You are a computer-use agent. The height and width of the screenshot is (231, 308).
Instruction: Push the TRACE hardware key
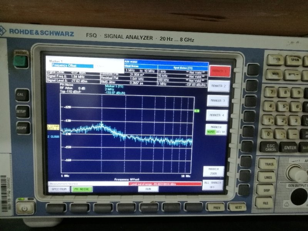tap(268, 164)
